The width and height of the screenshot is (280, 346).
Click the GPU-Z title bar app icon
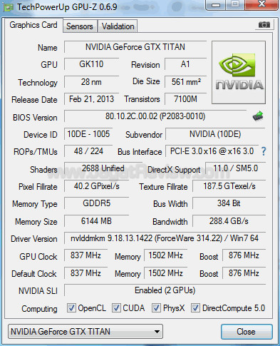[x=8, y=7]
